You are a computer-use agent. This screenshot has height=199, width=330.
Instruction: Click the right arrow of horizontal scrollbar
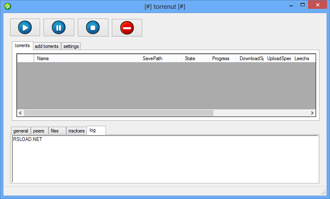pos(312,113)
